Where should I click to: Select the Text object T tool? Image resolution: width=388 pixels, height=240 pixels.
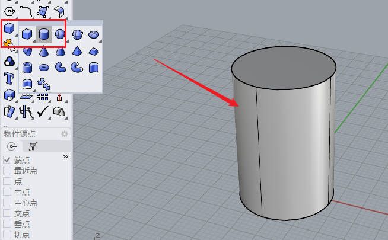(9, 78)
